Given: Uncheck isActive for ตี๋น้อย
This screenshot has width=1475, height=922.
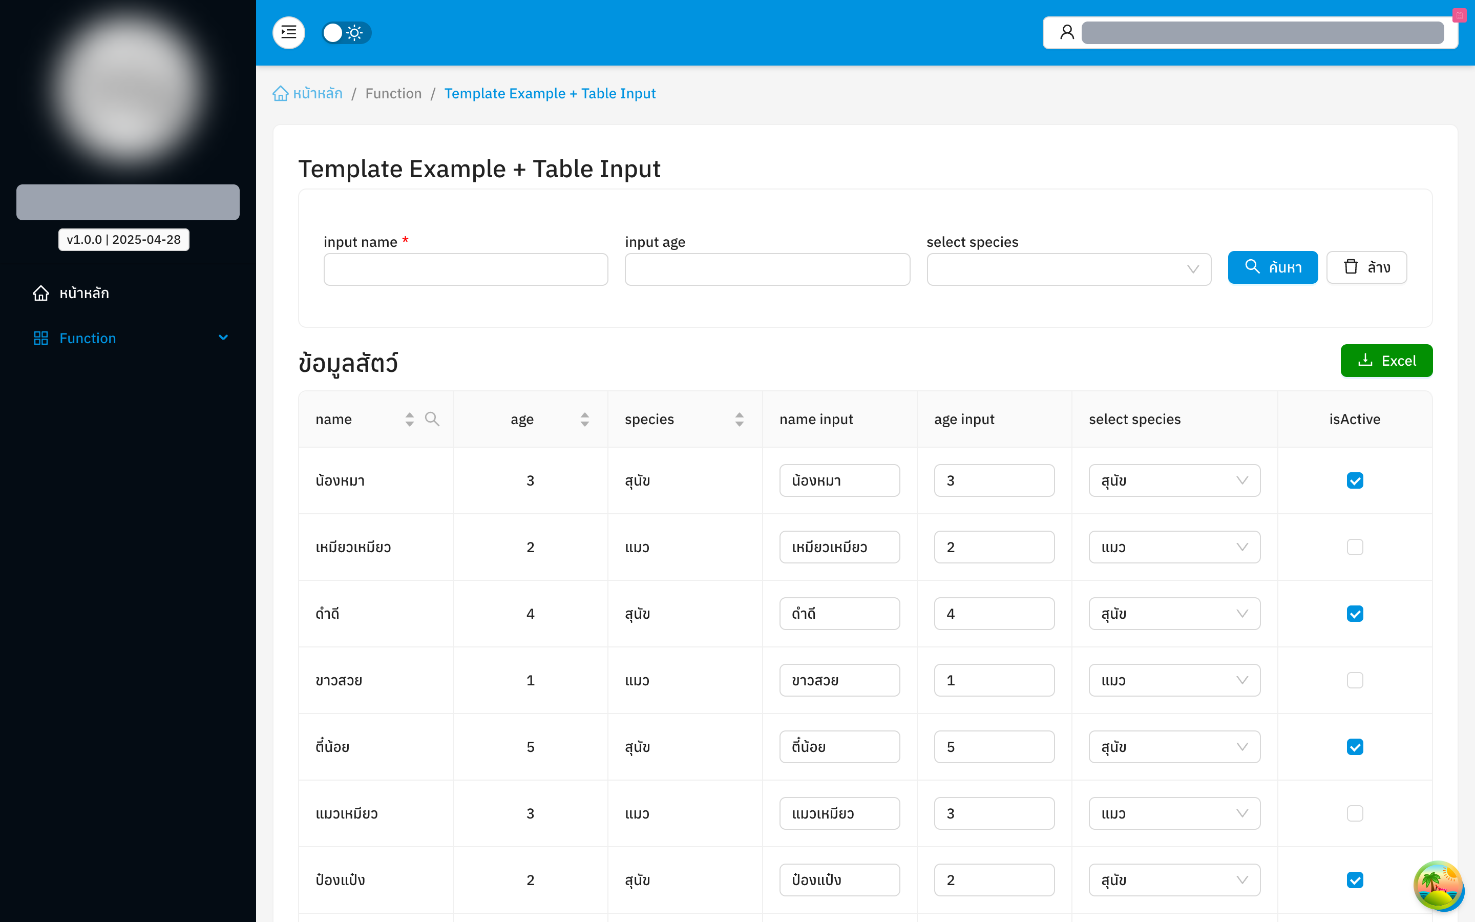Looking at the screenshot, I should click(x=1354, y=746).
